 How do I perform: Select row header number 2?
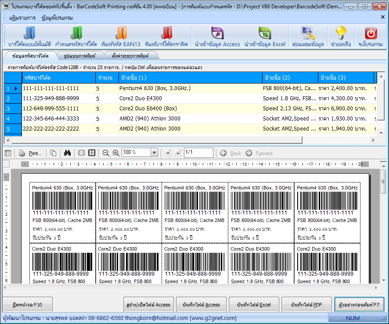click(x=13, y=98)
